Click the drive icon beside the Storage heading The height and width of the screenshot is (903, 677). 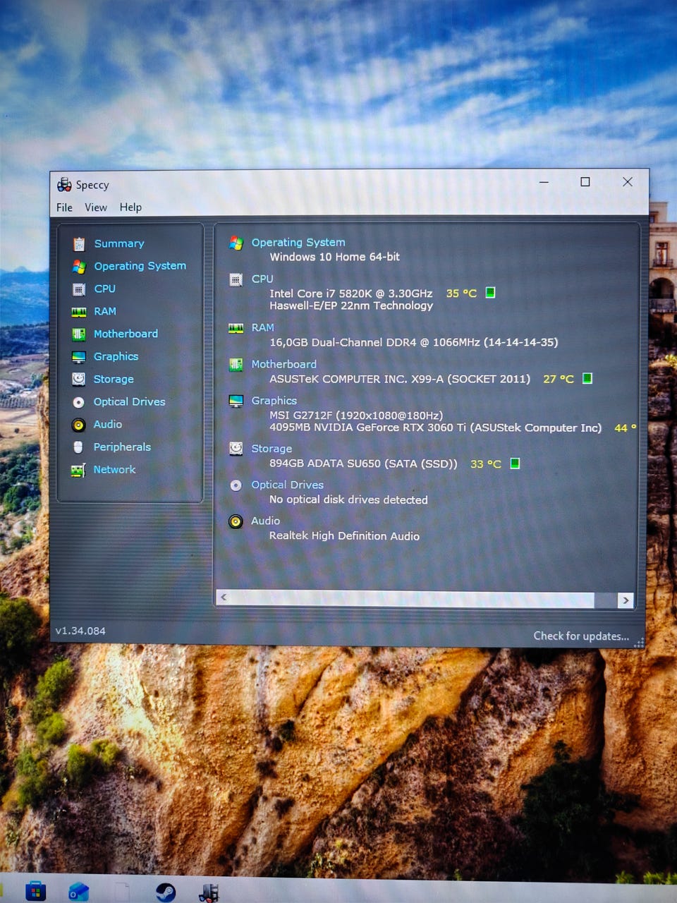(236, 449)
